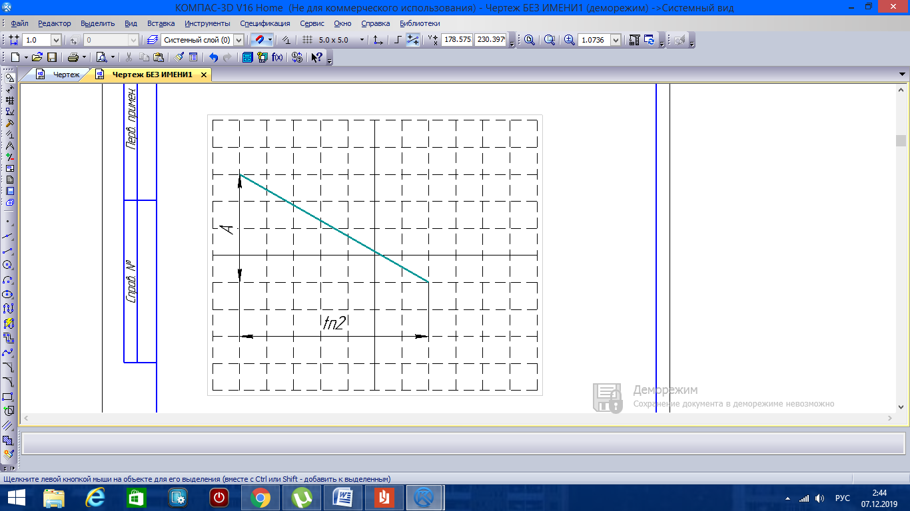Click the X coordinate field 178.575
This screenshot has height=511, width=910.
click(457, 40)
